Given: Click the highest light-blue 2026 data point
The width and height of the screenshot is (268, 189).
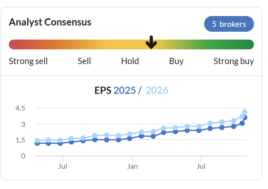Looking at the screenshot, I should click(x=245, y=112).
